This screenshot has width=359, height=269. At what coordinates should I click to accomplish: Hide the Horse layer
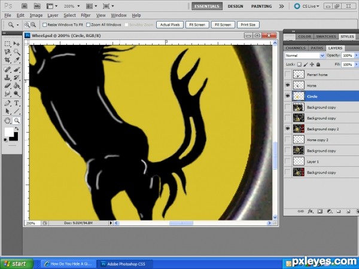pos(288,85)
